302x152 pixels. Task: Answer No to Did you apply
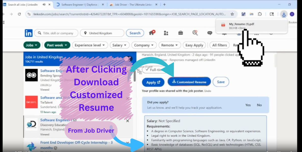pos(259,105)
